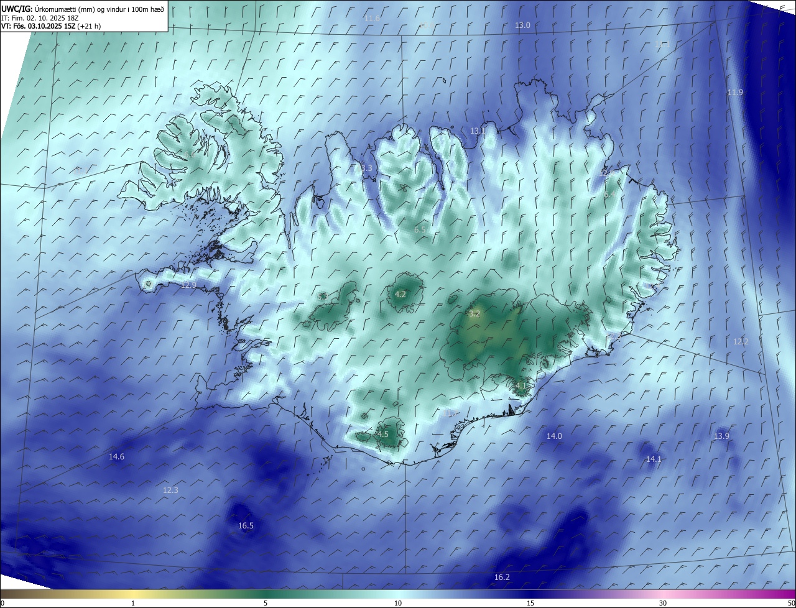Click the 12.9 value label
The image size is (796, 608).
click(x=188, y=285)
